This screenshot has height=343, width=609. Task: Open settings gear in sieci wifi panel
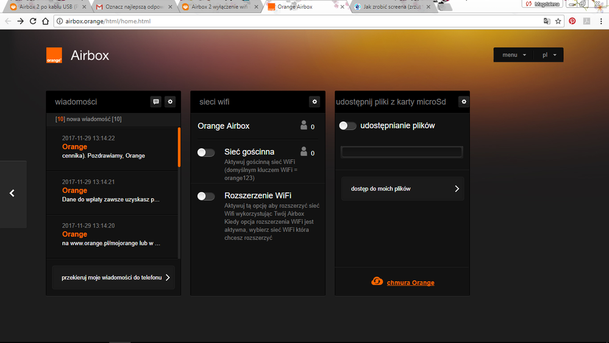[x=315, y=102]
